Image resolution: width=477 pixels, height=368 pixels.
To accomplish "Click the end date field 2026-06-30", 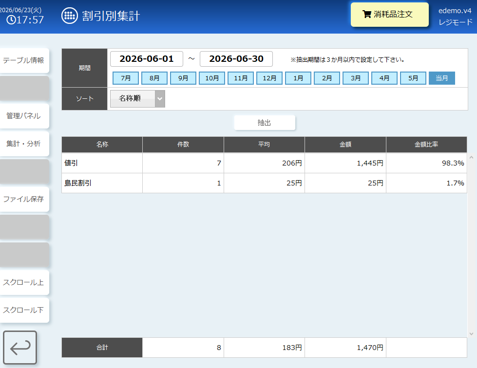I will pyautogui.click(x=236, y=58).
